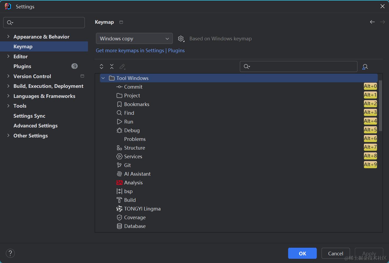Select Plugins in settings sidebar

click(22, 66)
